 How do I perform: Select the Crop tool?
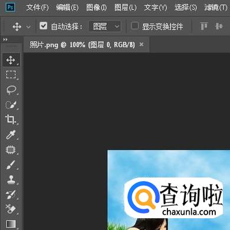11,120
